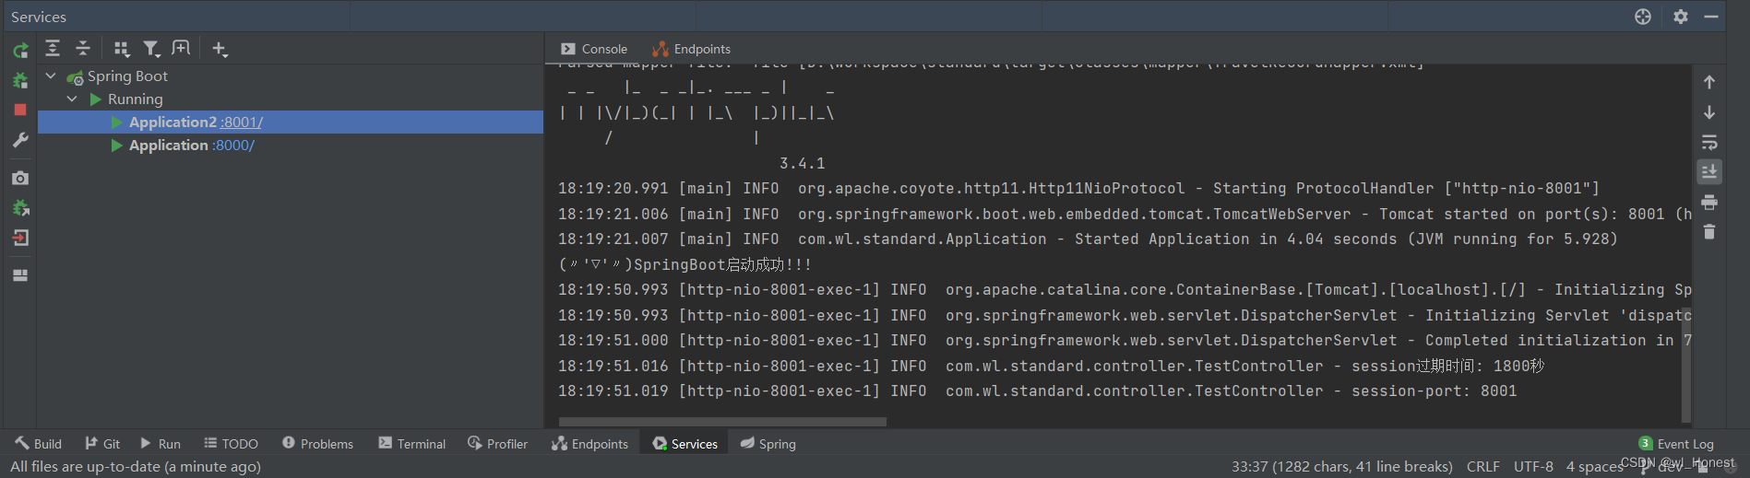This screenshot has height=478, width=1750.
Task: Open Services panel gear settings
Action: coord(1681,17)
